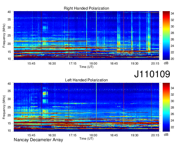
Task: Click the Right Handed plot's color scale bar
Action: tap(166, 35)
